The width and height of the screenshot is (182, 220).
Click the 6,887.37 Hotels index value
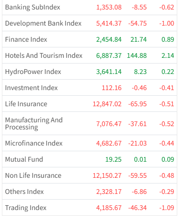point(109,55)
